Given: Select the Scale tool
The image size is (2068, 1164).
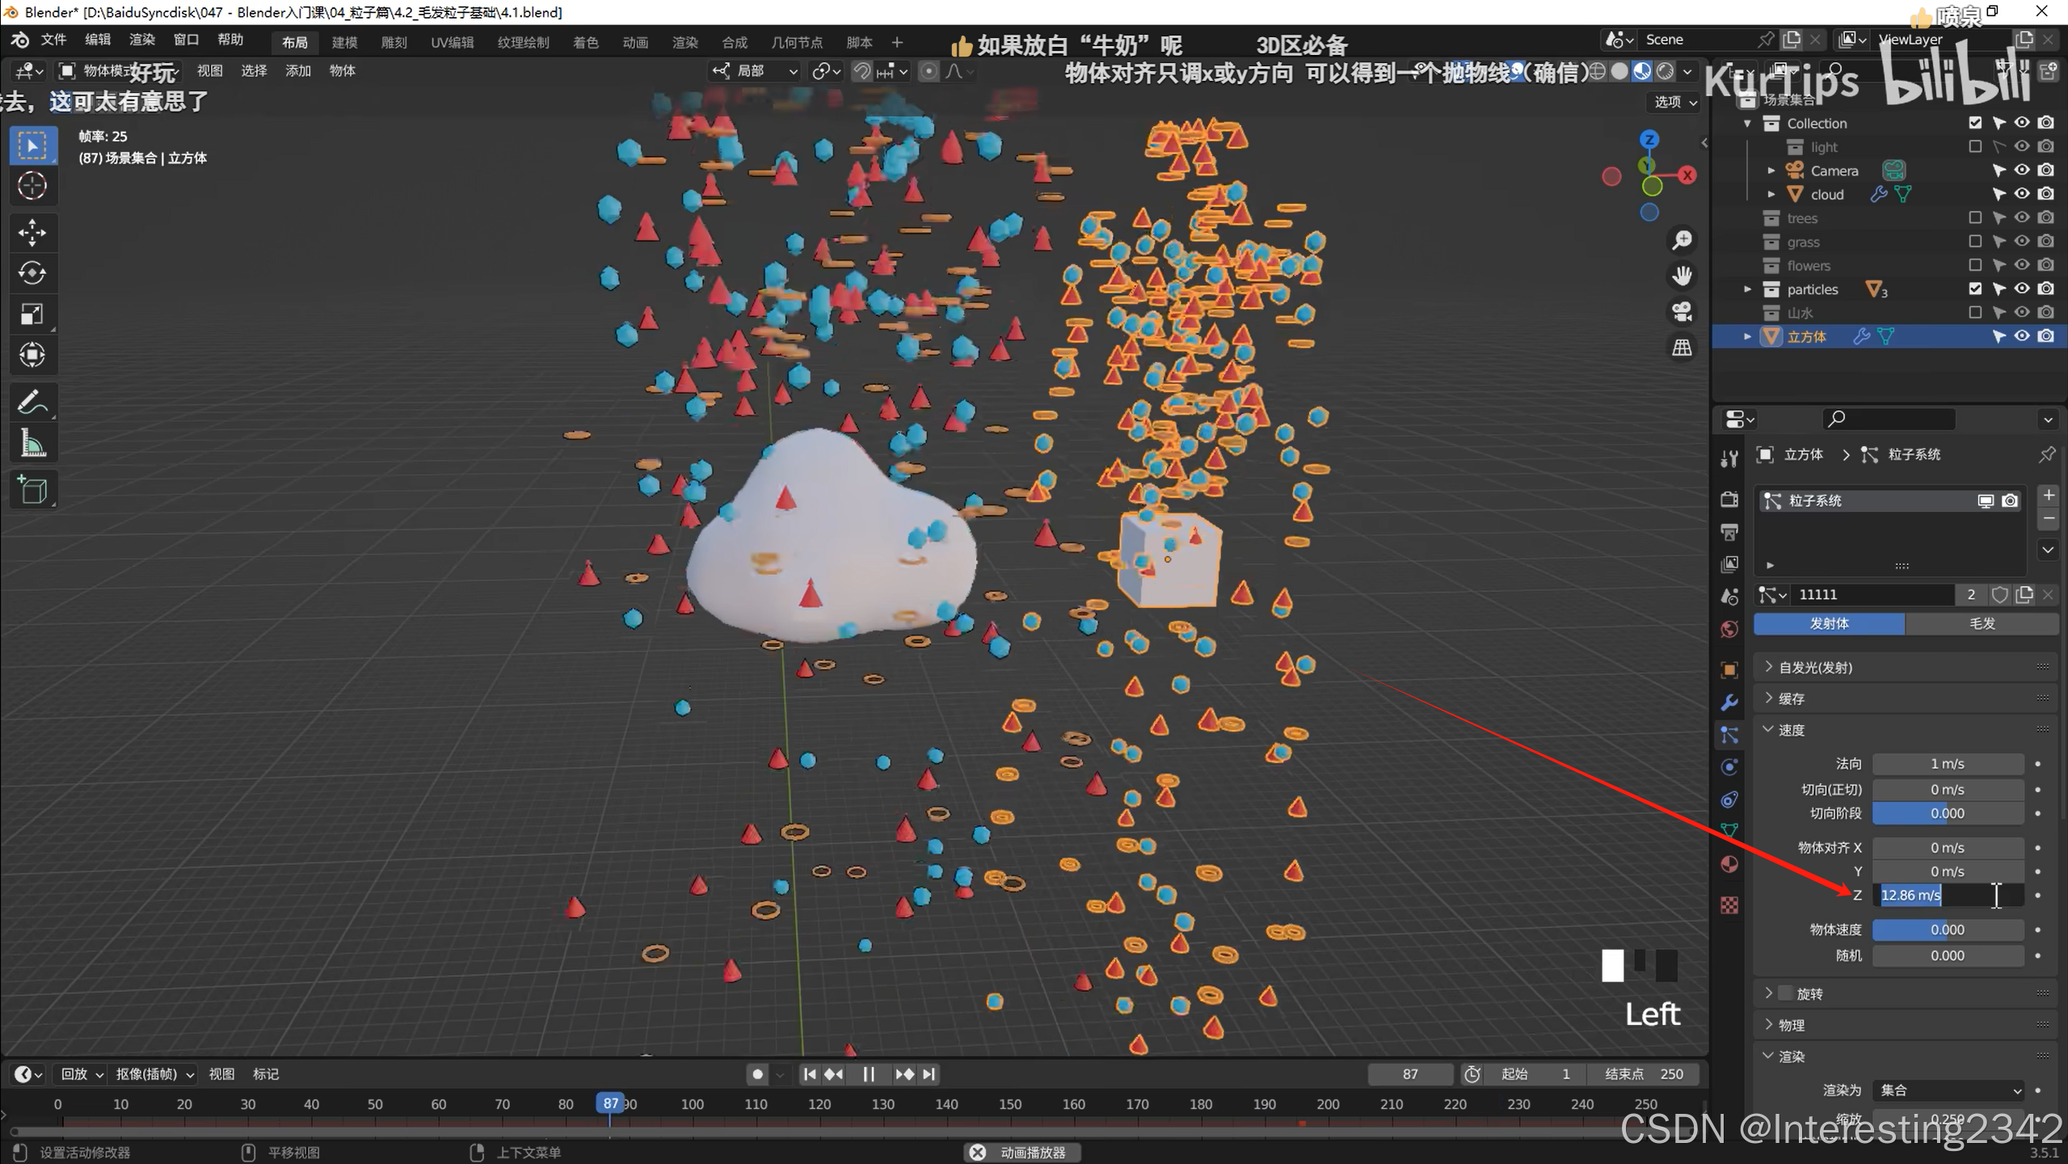Looking at the screenshot, I should point(32,314).
